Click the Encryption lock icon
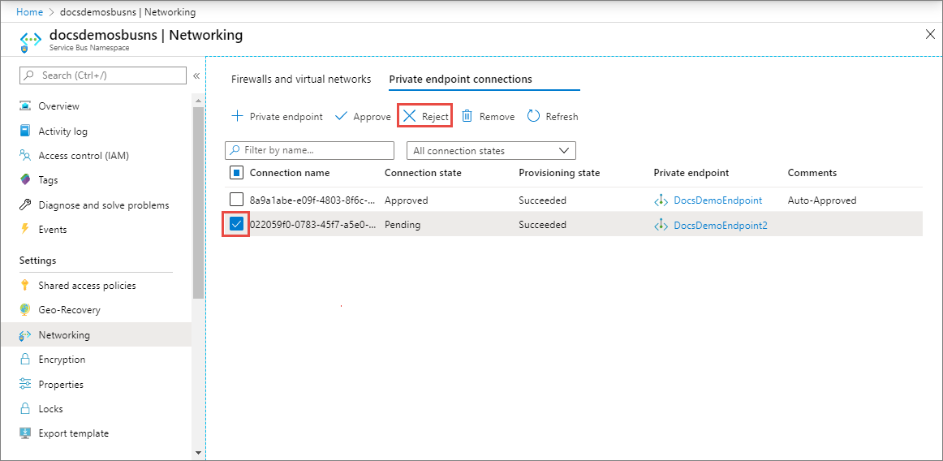 tap(24, 360)
